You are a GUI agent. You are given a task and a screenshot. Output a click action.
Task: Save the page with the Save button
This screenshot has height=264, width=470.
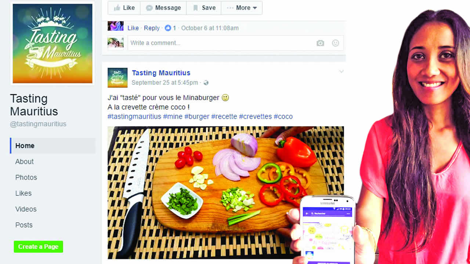point(204,8)
